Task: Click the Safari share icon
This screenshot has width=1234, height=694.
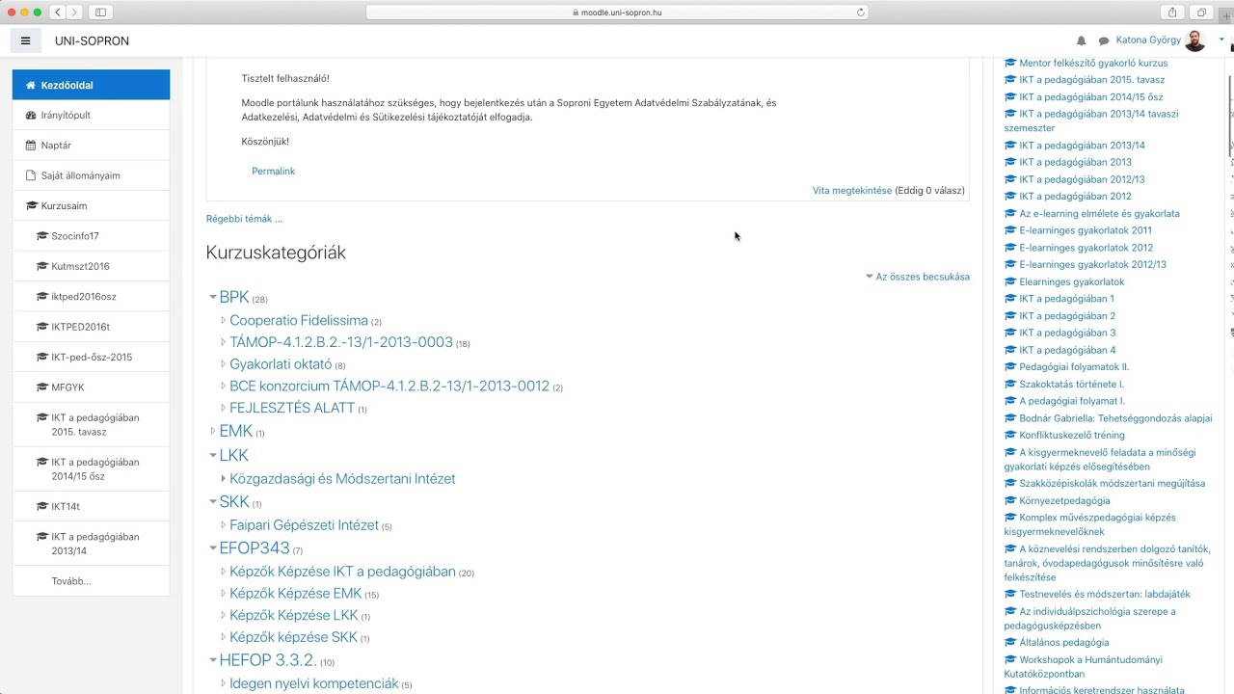Action: tap(1172, 13)
